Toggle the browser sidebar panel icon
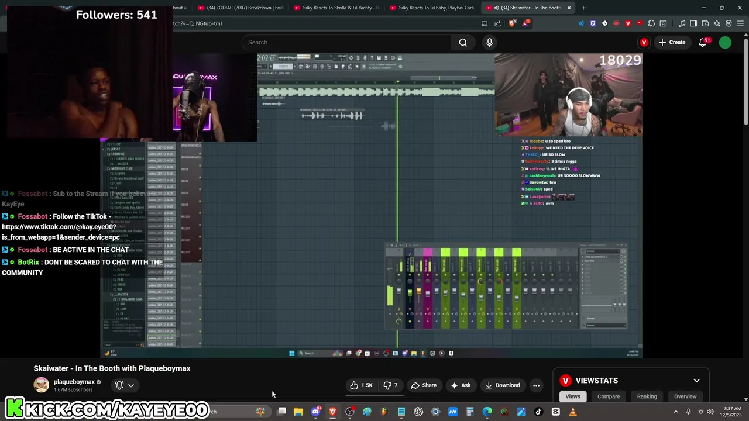Viewport: 749px width, 421px height. (x=693, y=23)
